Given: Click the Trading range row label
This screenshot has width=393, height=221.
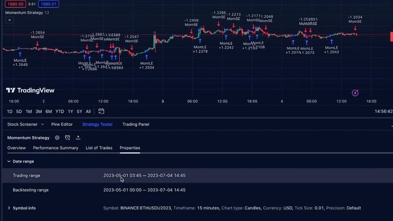Looking at the screenshot, I should (x=26, y=176).
